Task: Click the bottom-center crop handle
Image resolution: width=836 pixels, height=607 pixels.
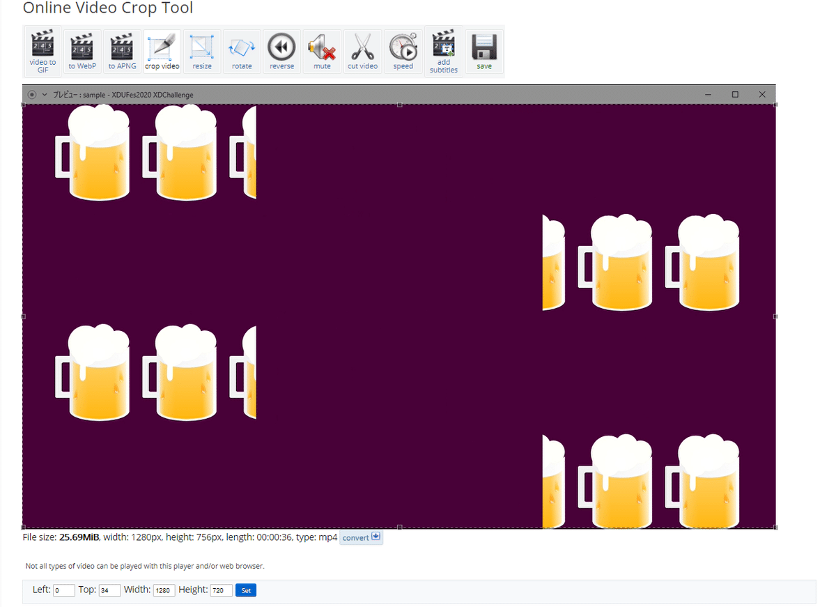Action: [x=399, y=527]
